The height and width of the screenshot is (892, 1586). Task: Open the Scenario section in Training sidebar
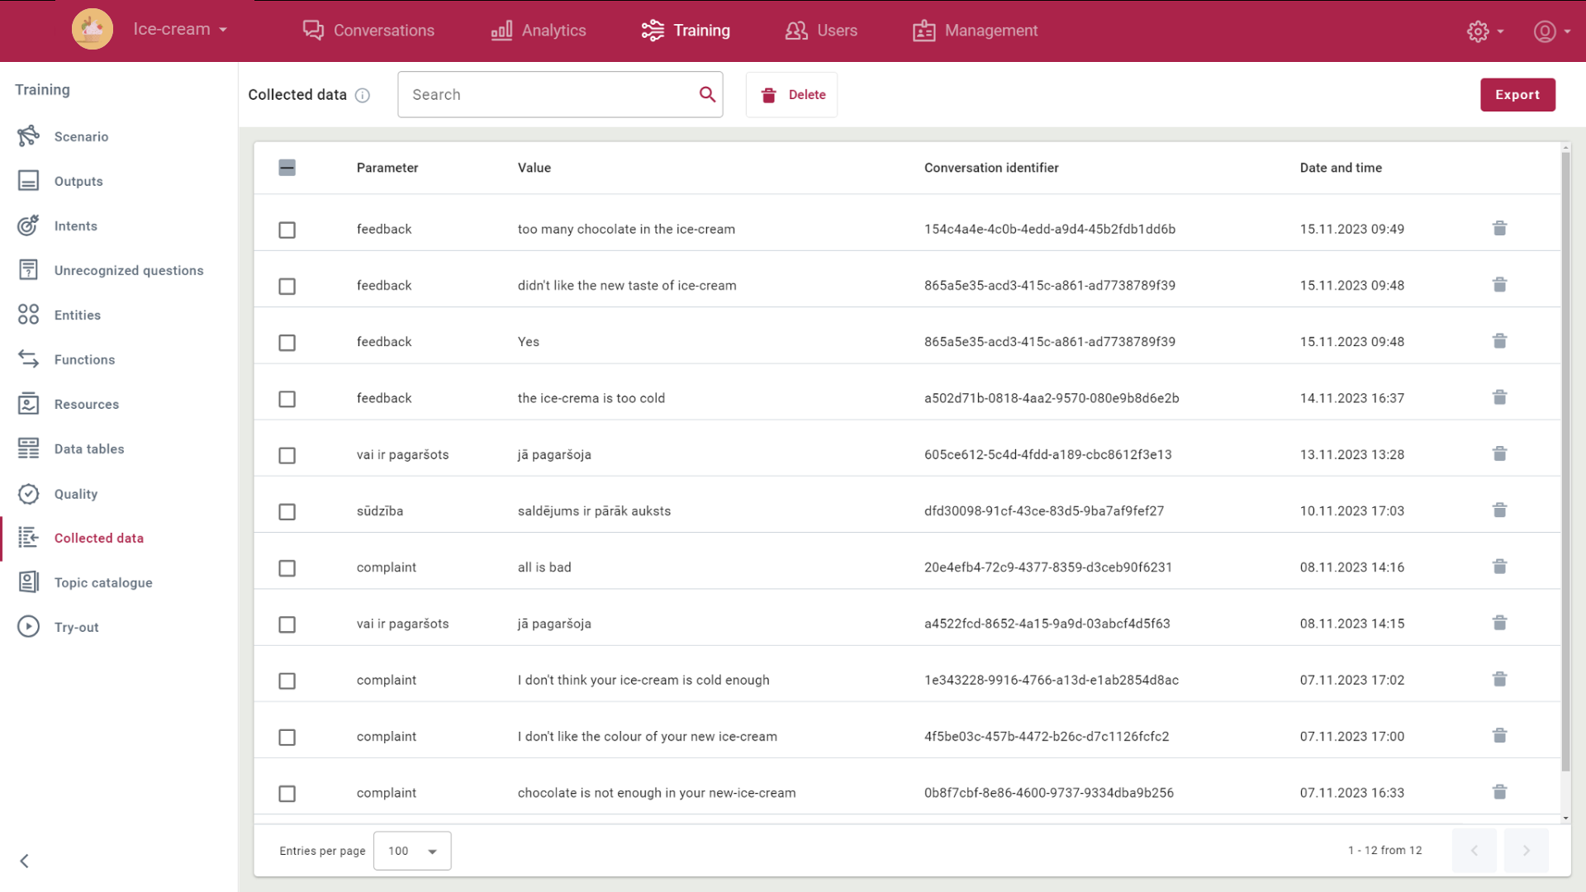coord(81,136)
